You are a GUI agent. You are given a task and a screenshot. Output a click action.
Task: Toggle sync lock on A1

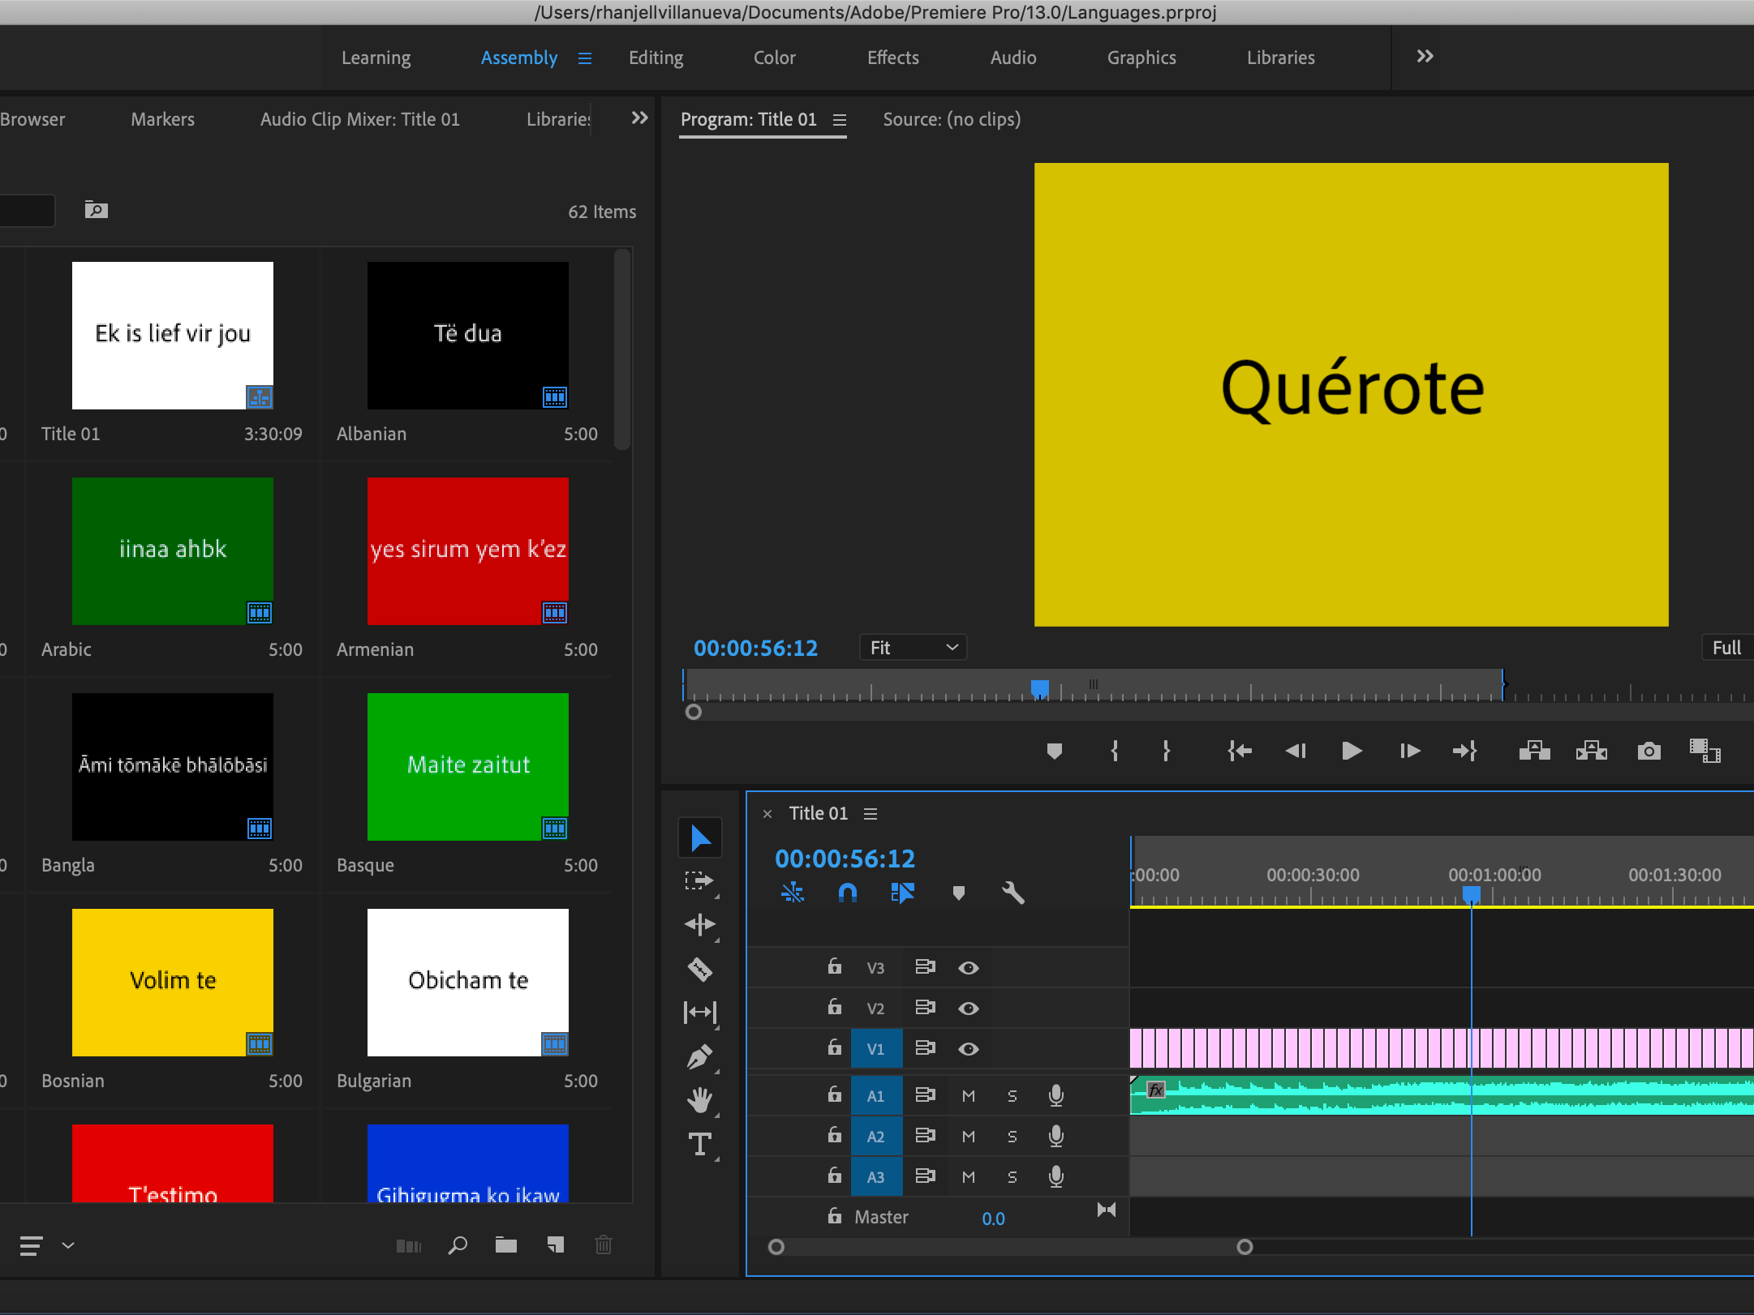925,1095
